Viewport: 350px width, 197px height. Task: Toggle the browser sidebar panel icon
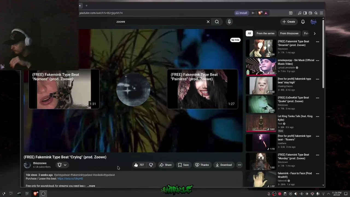click(x=305, y=13)
